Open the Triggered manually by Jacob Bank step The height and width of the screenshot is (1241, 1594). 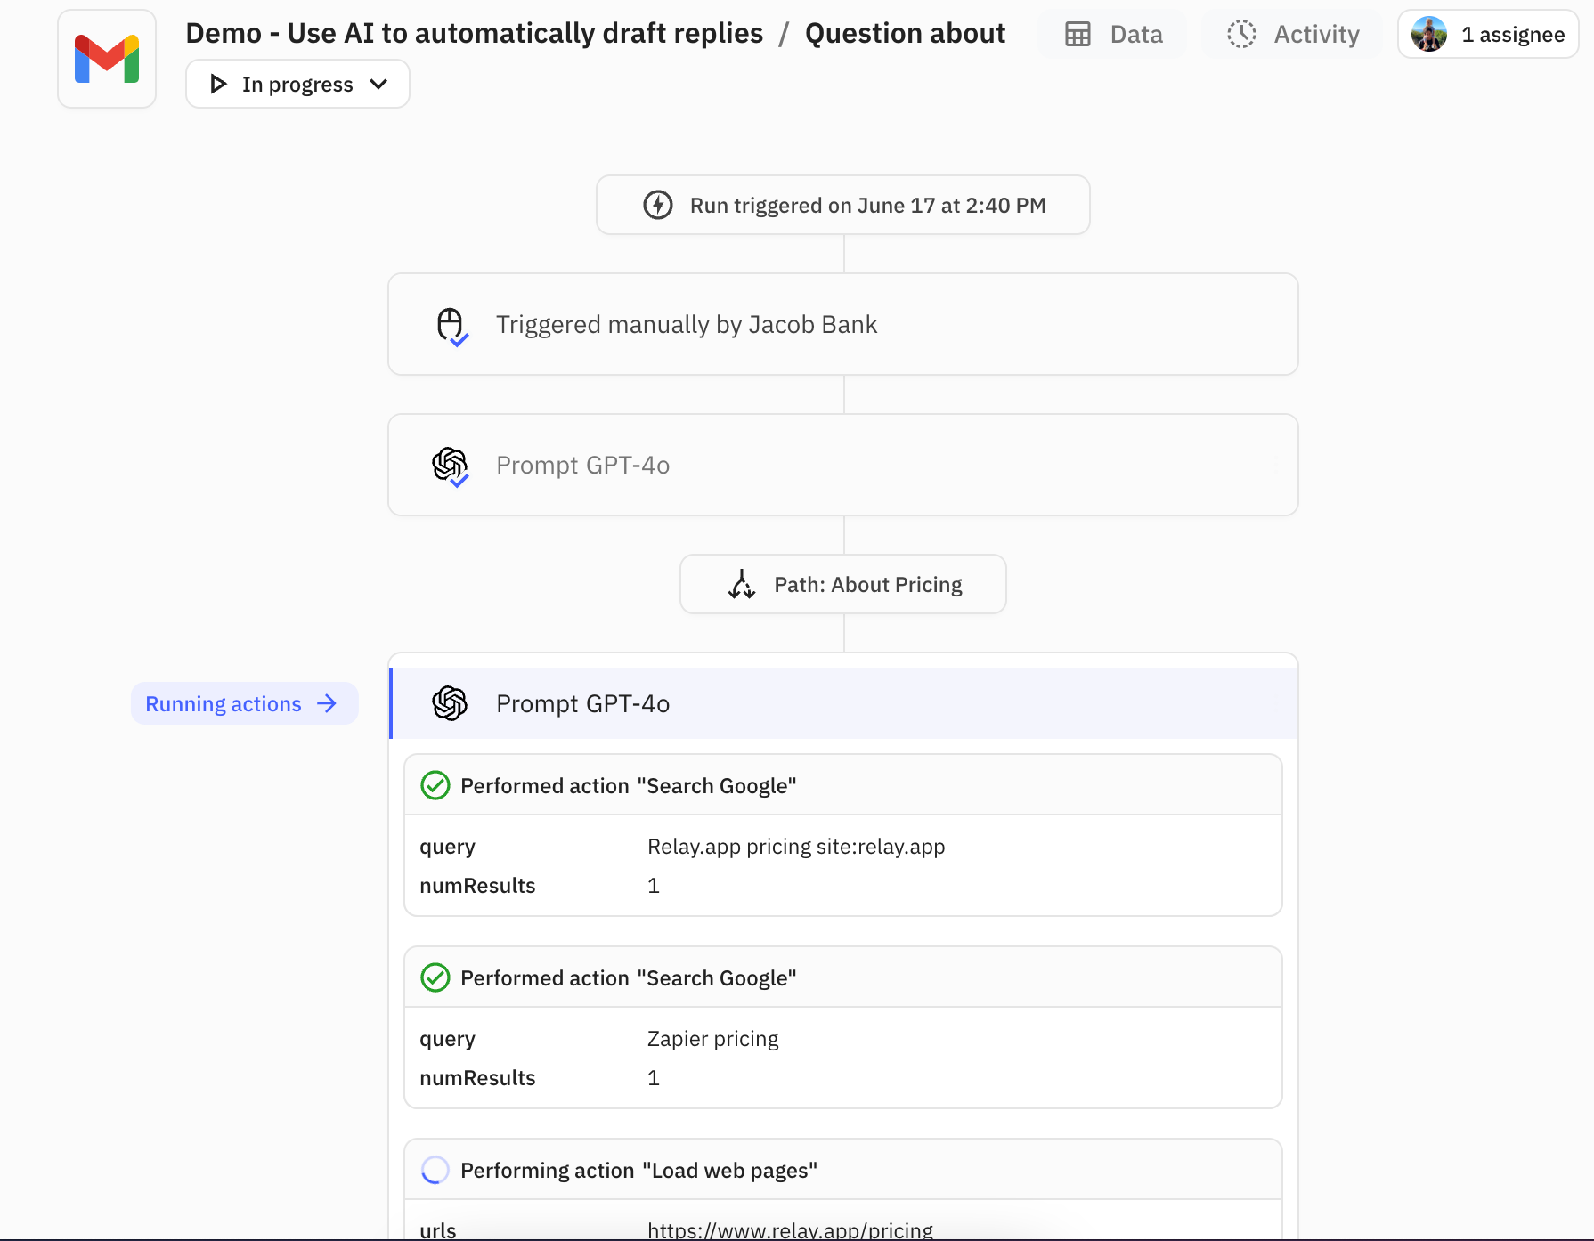pos(843,324)
